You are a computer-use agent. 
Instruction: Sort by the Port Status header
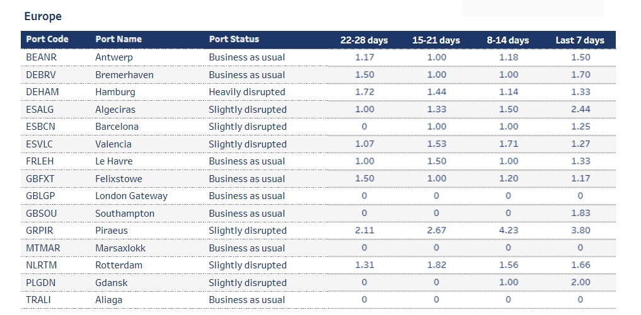pos(234,39)
